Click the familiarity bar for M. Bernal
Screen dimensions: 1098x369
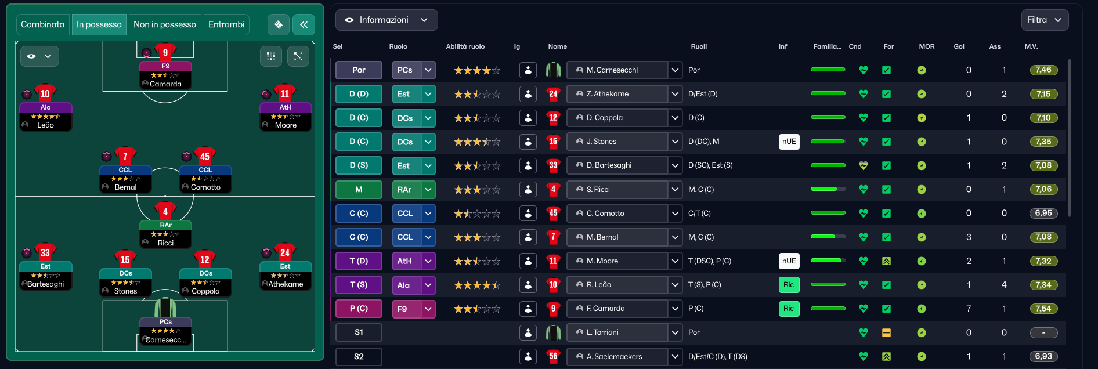[x=828, y=237]
